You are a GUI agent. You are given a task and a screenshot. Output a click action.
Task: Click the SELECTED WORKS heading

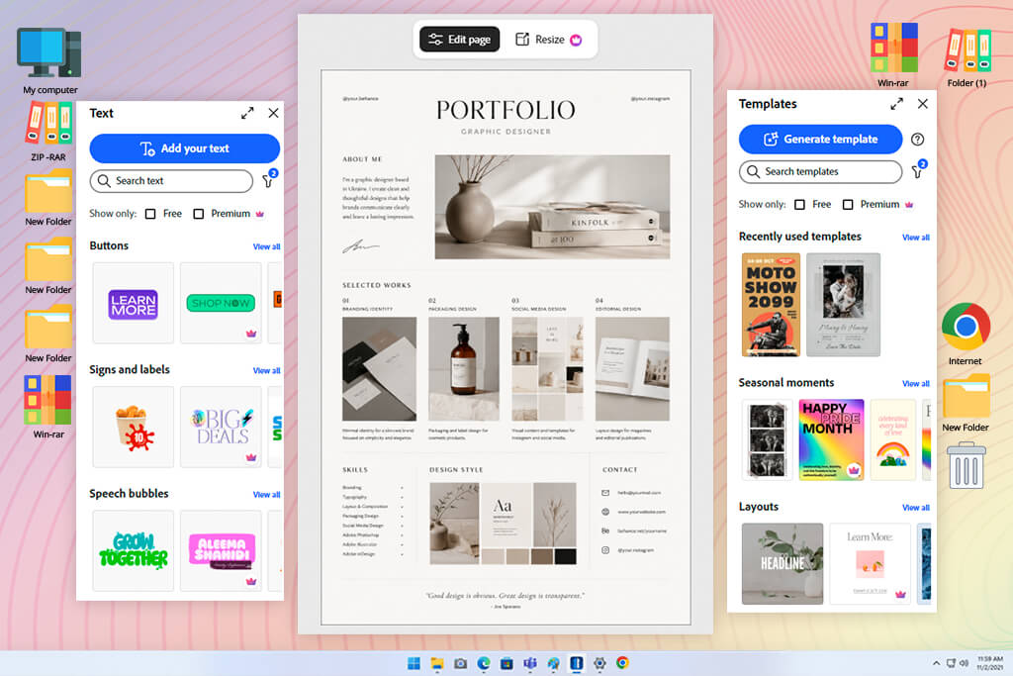(x=377, y=285)
